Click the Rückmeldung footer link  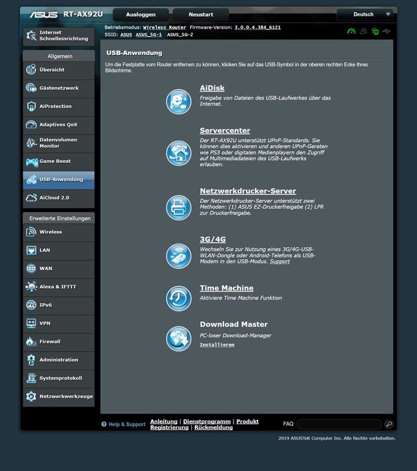213,427
